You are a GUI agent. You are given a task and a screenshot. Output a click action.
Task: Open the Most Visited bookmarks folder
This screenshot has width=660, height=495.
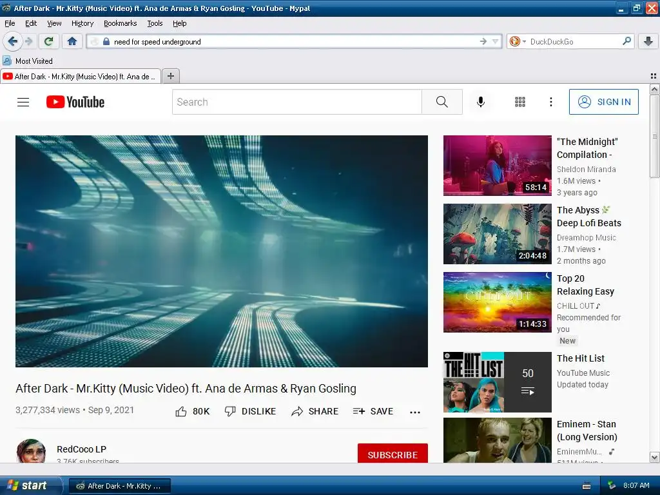[28, 61]
